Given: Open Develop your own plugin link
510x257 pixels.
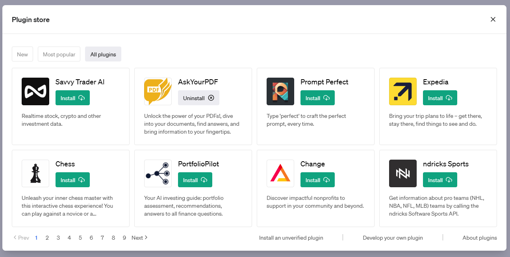Looking at the screenshot, I should click(x=393, y=238).
